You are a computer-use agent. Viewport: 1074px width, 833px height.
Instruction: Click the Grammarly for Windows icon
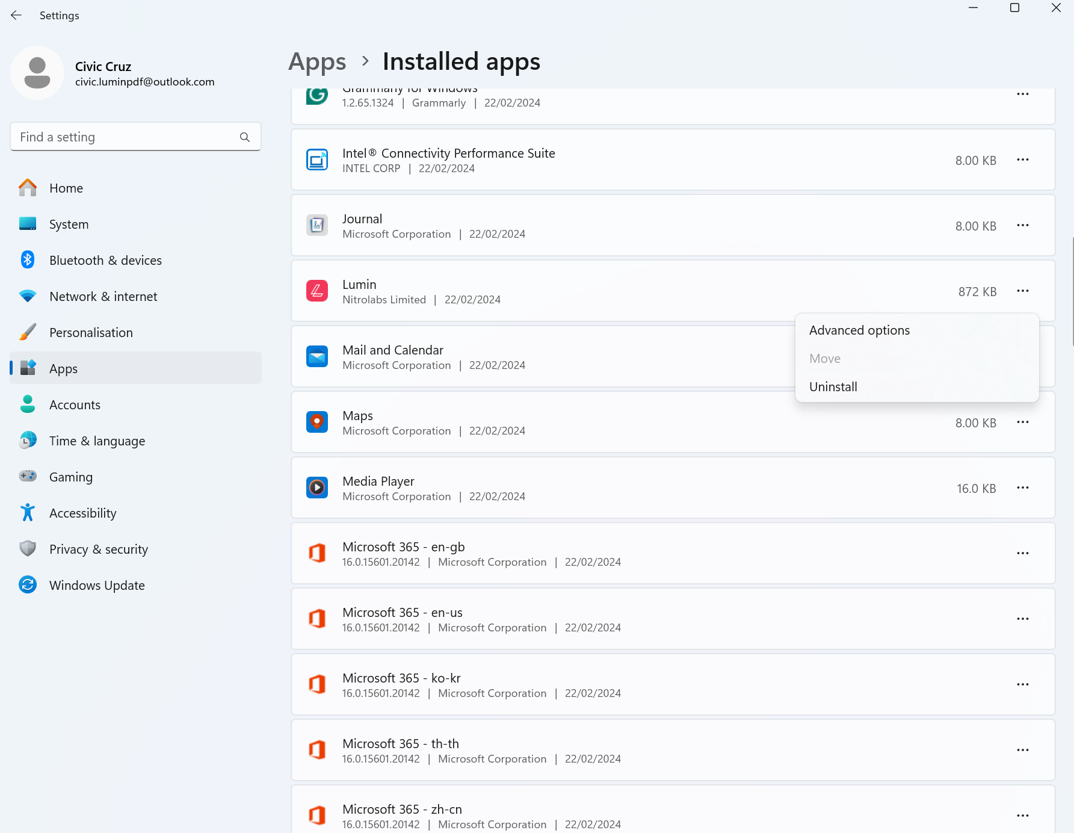click(x=317, y=94)
